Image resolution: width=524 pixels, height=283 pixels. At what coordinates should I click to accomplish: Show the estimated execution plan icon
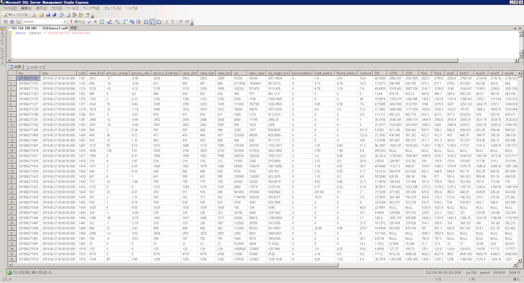pos(101,21)
